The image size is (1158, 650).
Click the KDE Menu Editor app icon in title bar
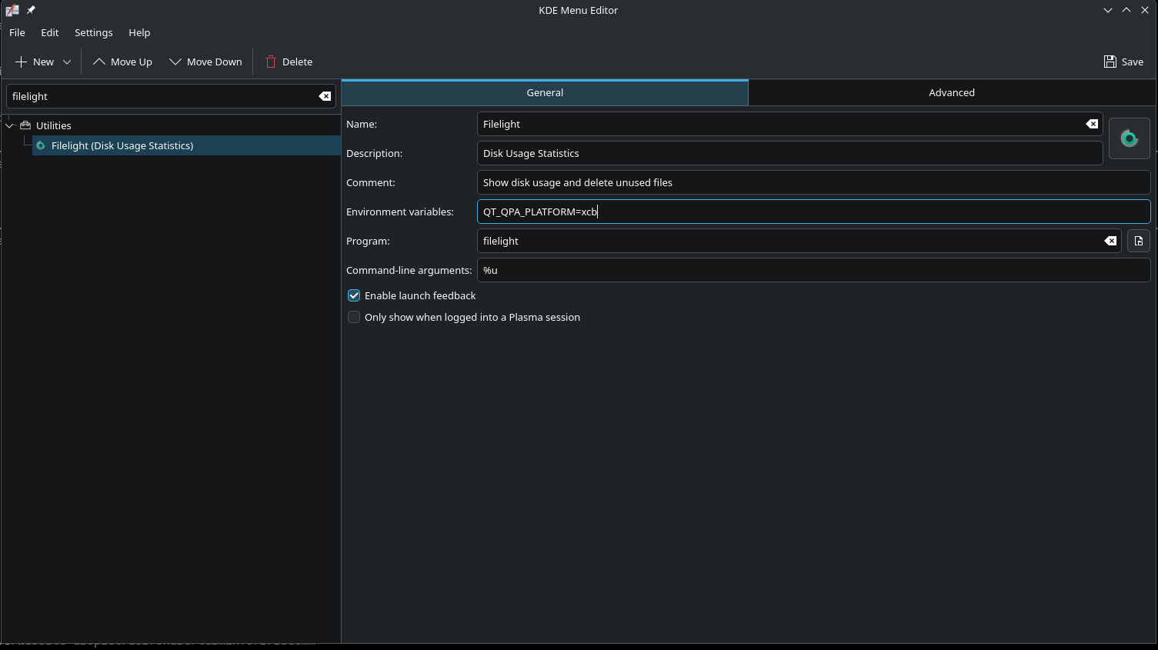(12, 10)
